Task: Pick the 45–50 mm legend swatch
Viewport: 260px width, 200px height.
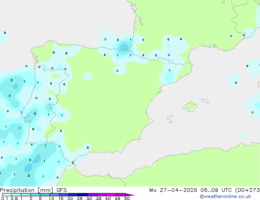Action: tap(121, 195)
